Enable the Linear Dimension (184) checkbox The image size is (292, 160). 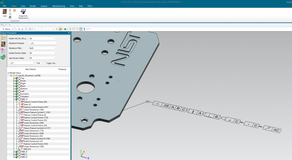tap(22, 110)
